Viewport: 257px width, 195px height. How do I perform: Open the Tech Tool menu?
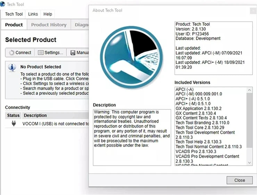14,14
